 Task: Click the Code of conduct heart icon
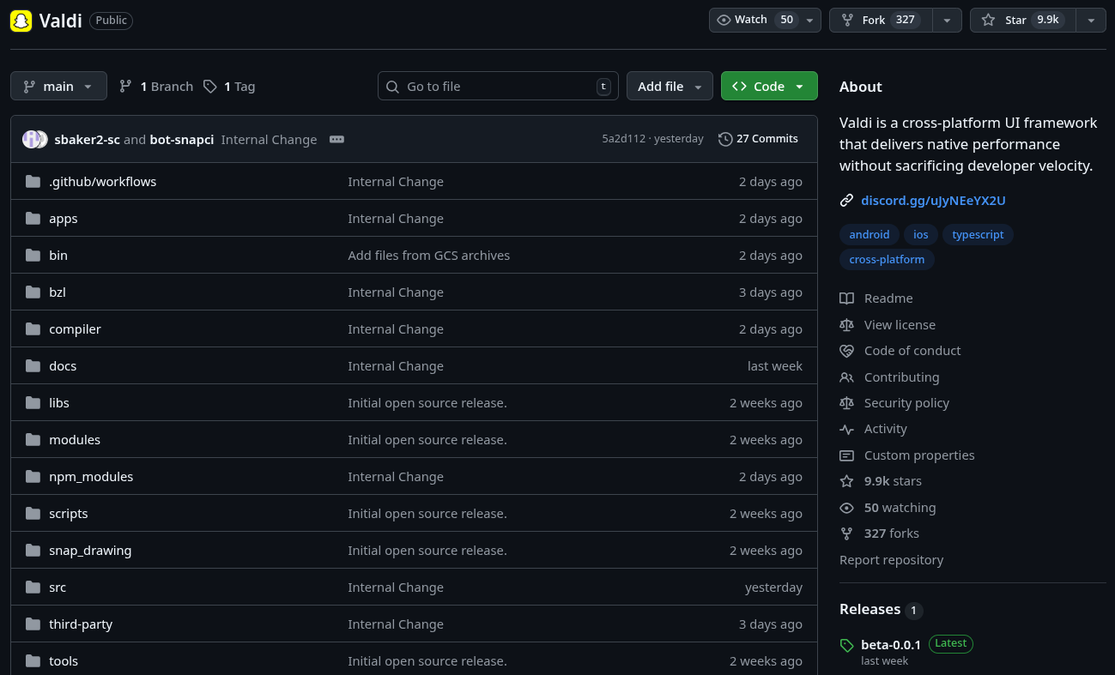point(846,351)
